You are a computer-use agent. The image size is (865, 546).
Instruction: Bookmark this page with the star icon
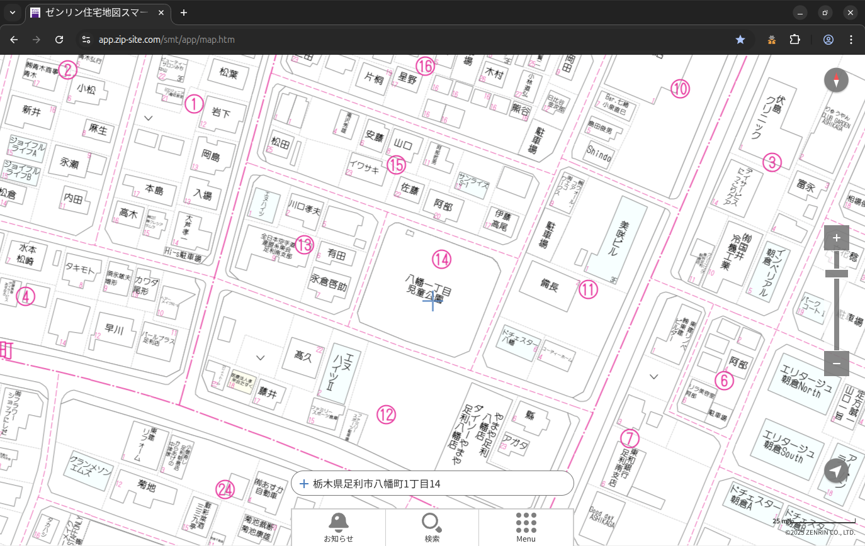(x=740, y=40)
